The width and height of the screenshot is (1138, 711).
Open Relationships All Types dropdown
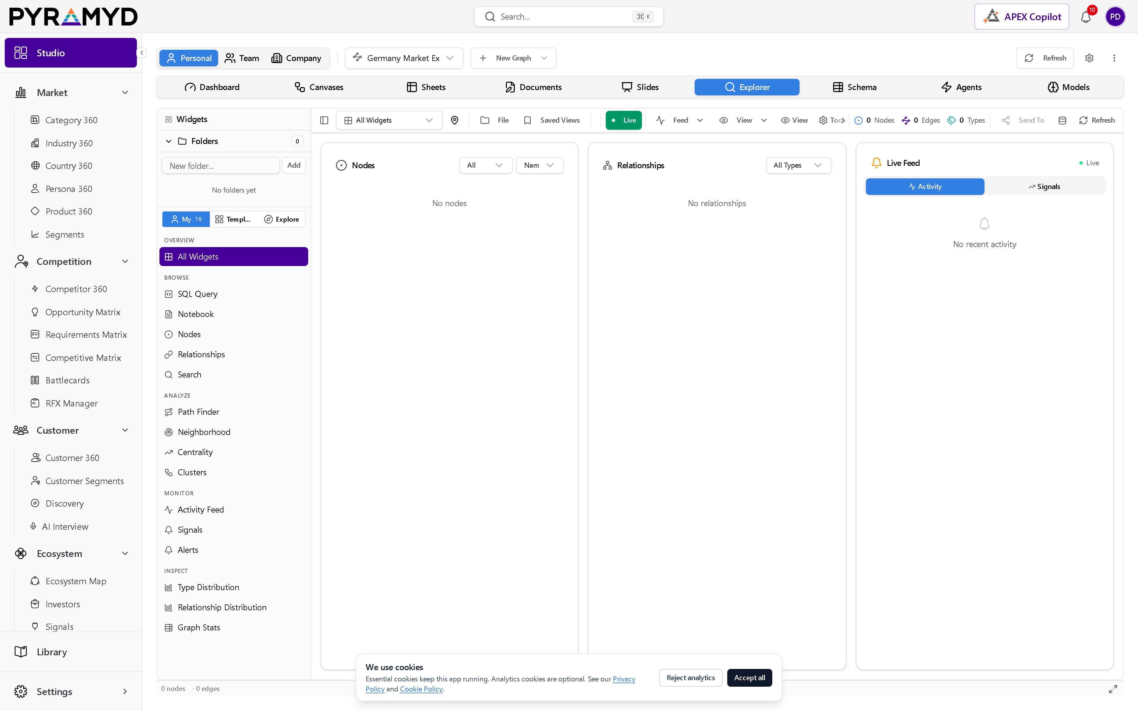tap(798, 166)
